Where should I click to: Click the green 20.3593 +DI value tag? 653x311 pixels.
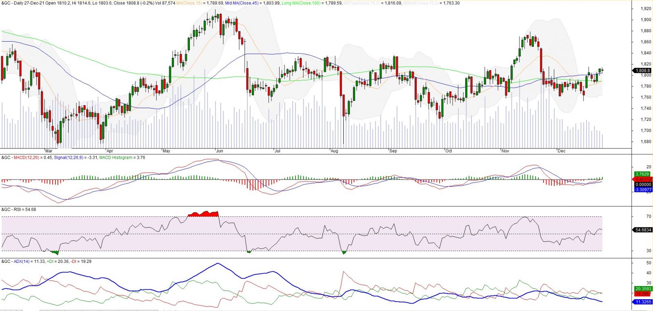click(643, 289)
